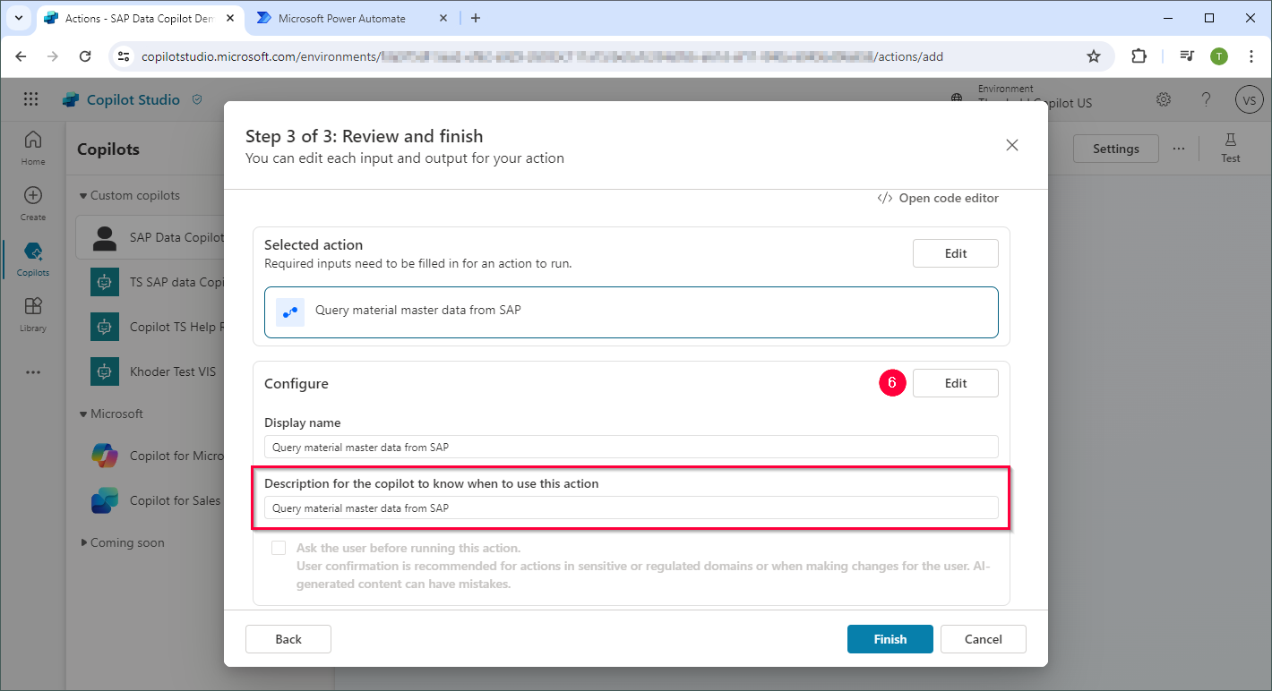Click the Khoder Test VIS bot icon
Image resolution: width=1272 pixels, height=691 pixels.
coord(105,371)
